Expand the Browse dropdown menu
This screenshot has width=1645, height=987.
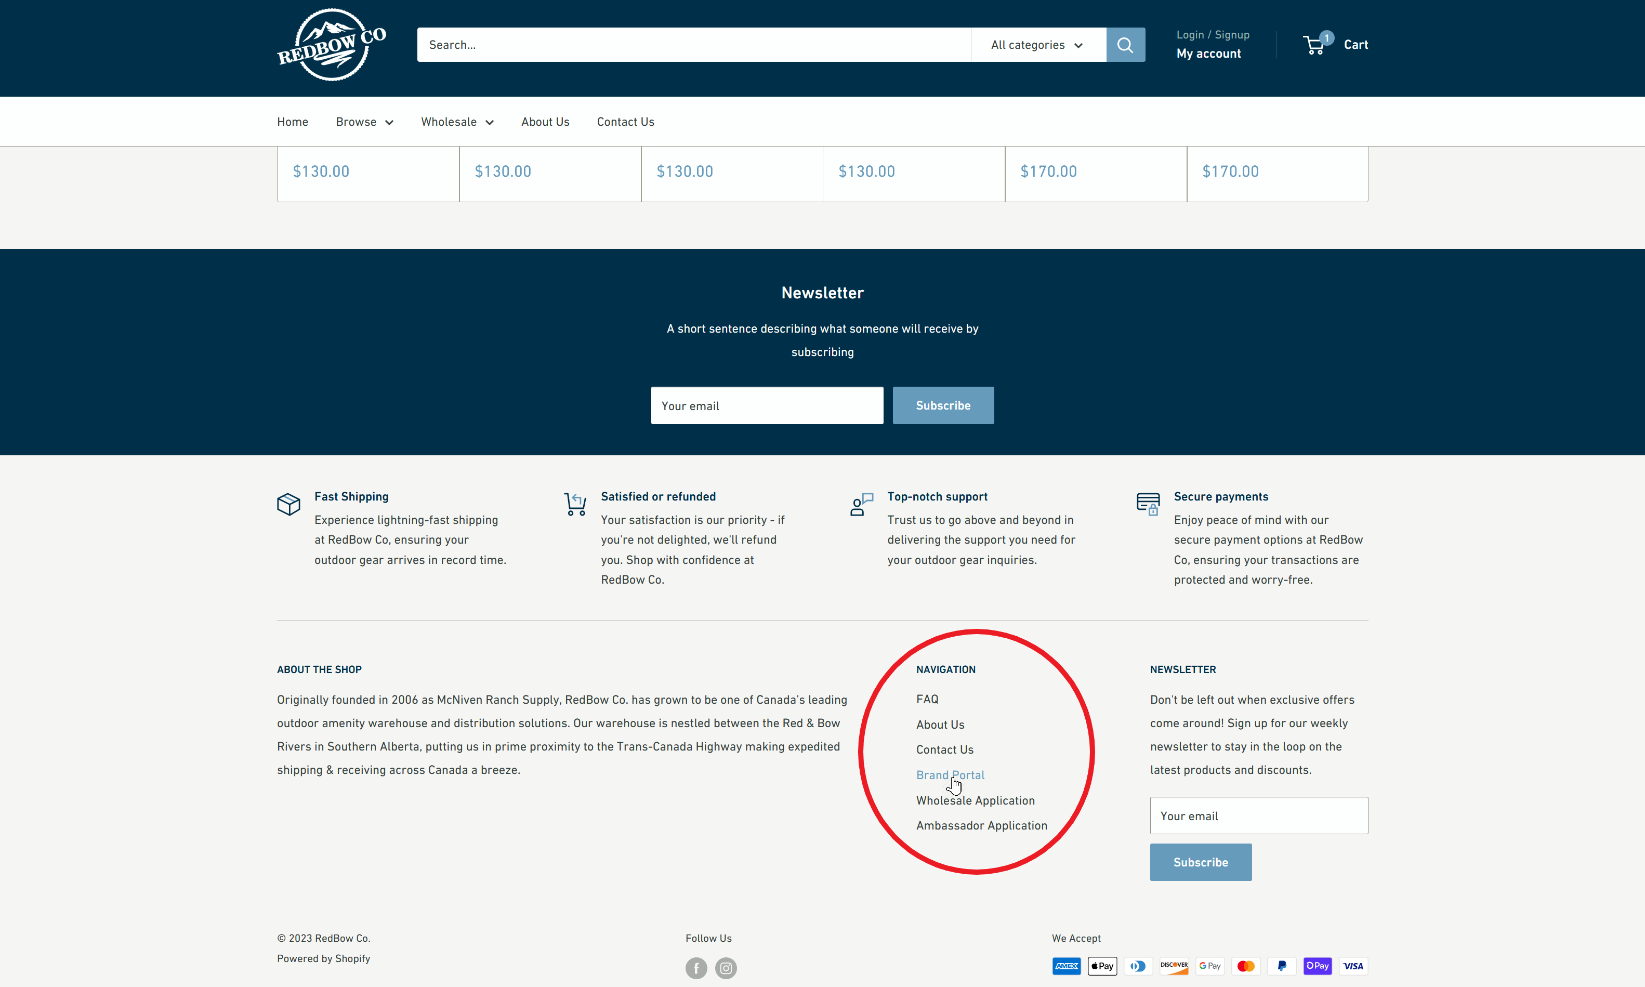point(364,121)
